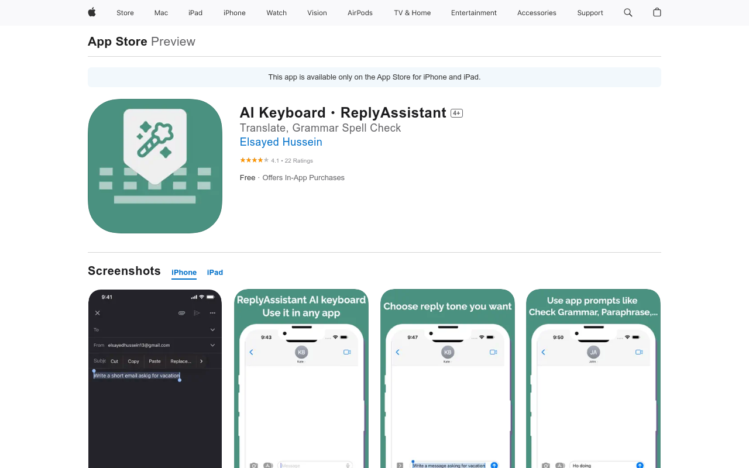Open the Accessories menu
The image size is (749, 468).
click(537, 13)
